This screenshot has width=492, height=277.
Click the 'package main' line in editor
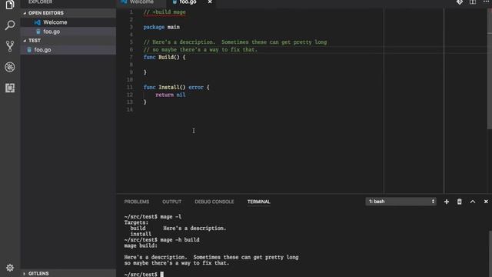(x=161, y=27)
